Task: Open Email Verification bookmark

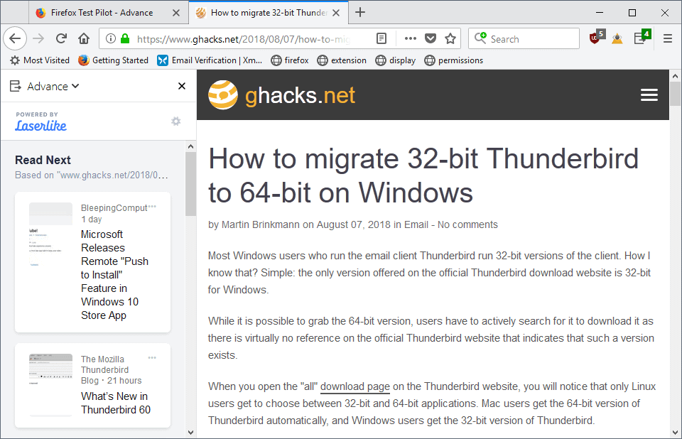Action: pos(210,60)
